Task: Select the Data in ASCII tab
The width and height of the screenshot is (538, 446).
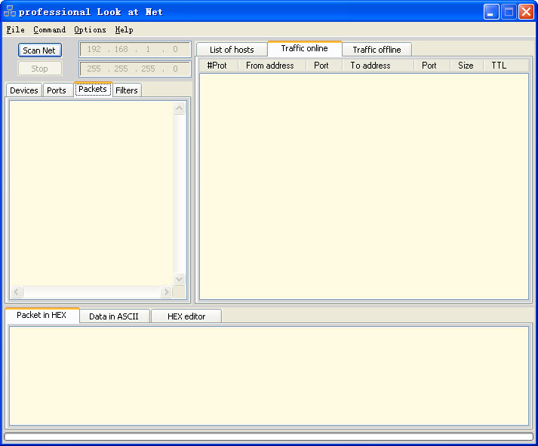Action: coord(114,316)
